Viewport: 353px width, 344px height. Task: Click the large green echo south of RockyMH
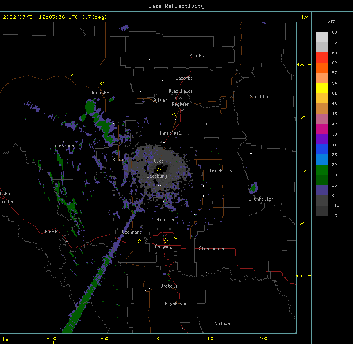pyautogui.click(x=90, y=107)
